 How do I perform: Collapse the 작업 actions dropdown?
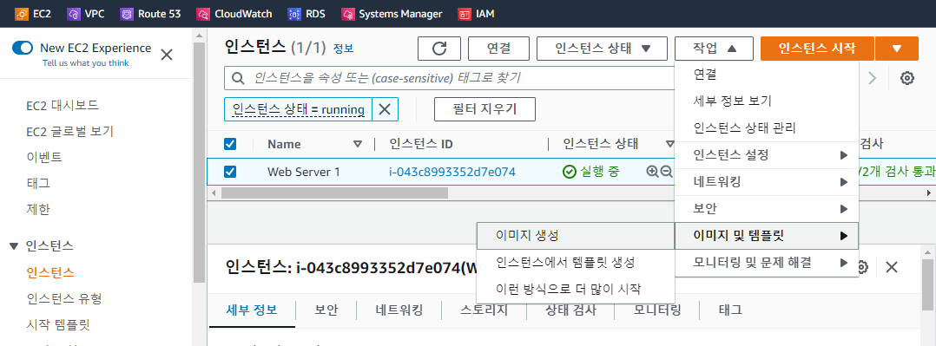coord(714,49)
